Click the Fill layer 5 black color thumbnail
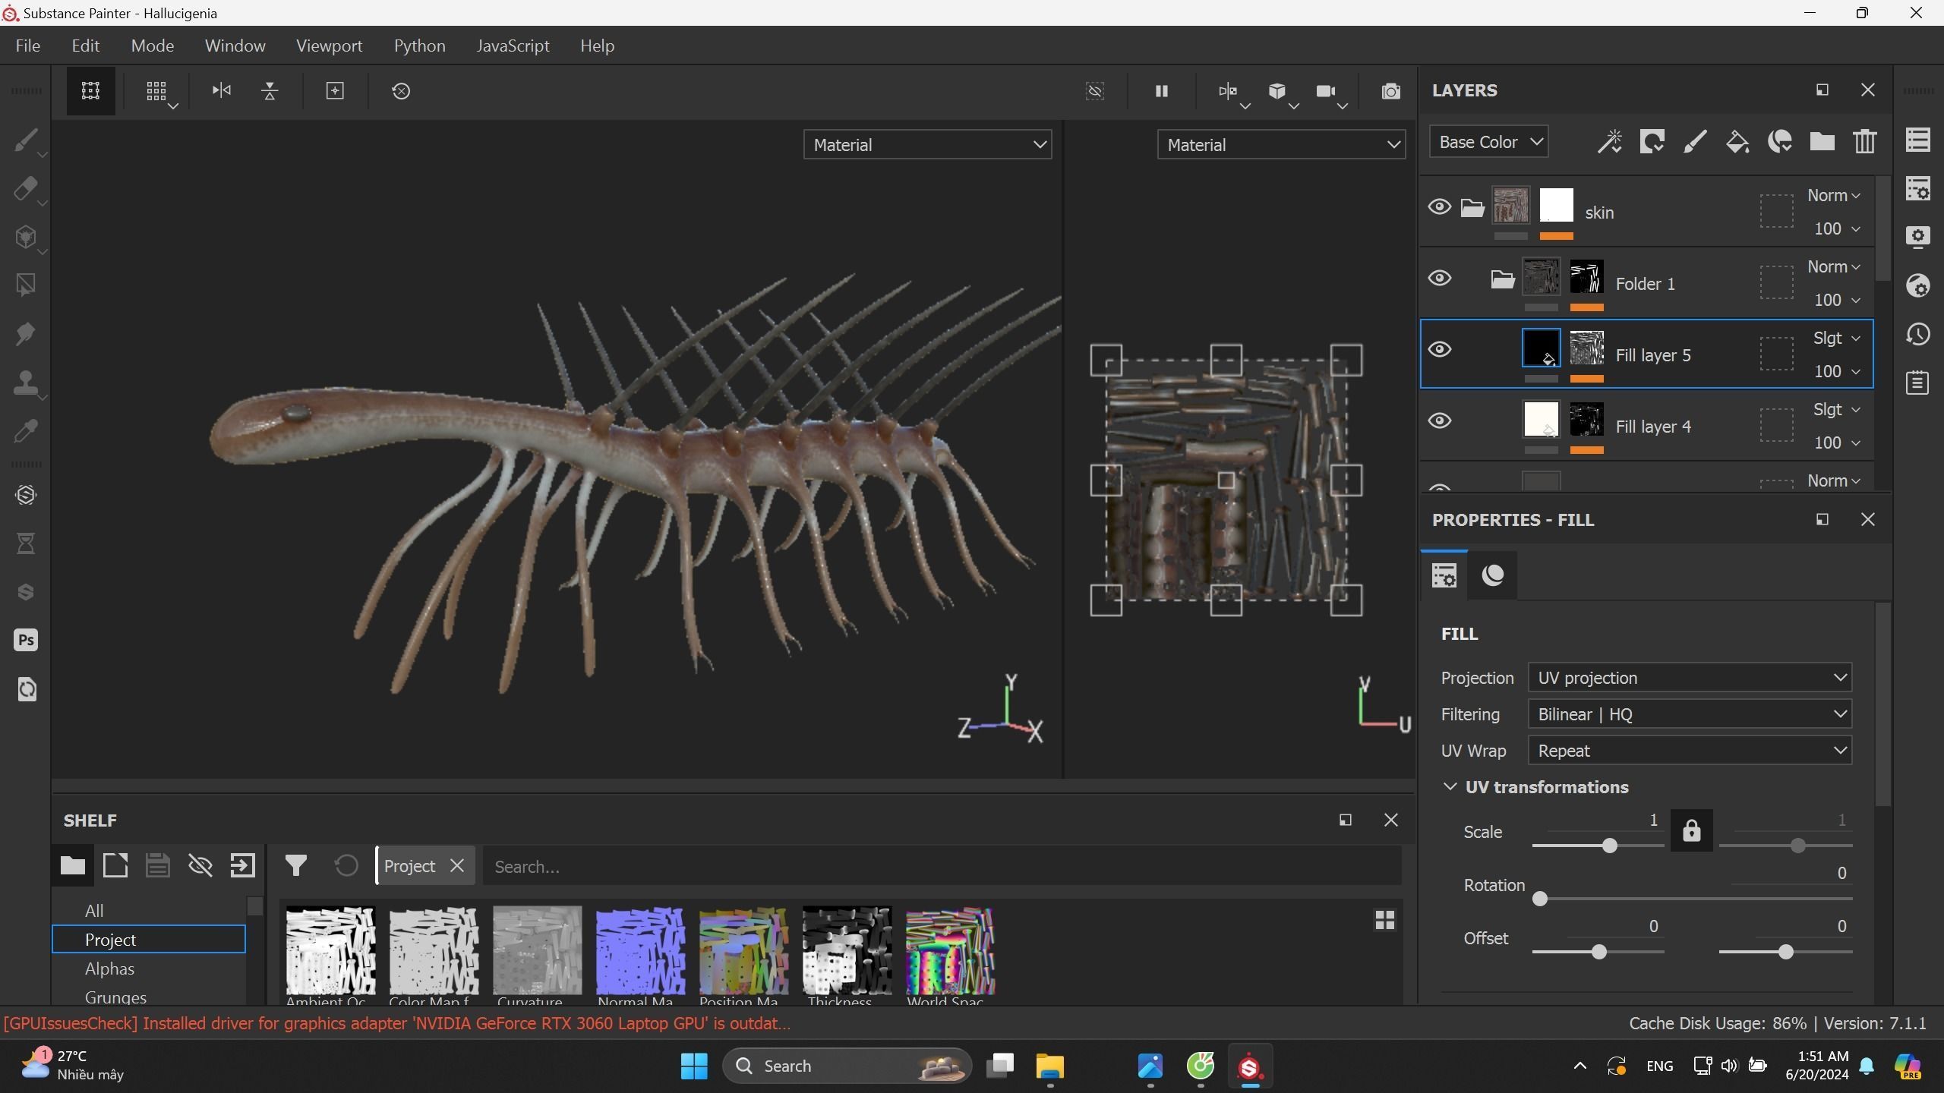1944x1093 pixels. pyautogui.click(x=1541, y=348)
